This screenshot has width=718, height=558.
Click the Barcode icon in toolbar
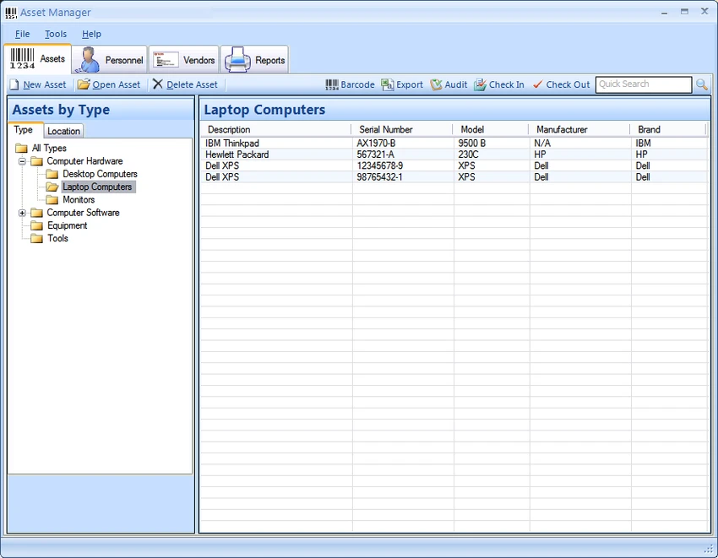click(332, 84)
